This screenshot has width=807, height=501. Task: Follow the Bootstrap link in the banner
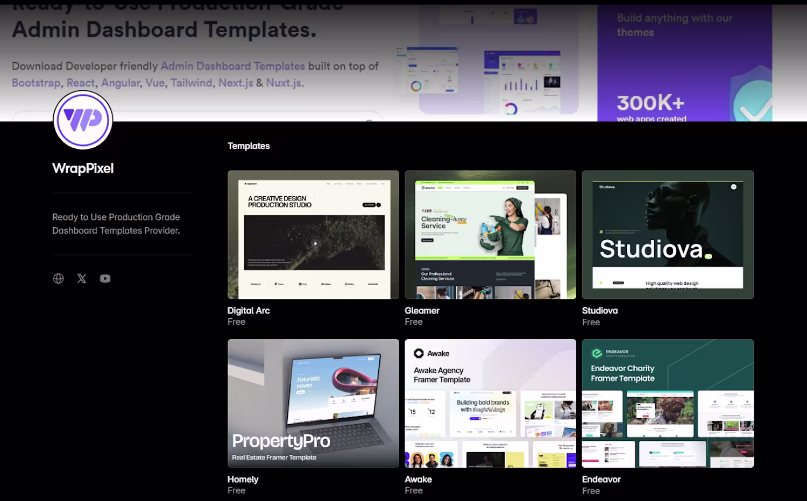(36, 83)
